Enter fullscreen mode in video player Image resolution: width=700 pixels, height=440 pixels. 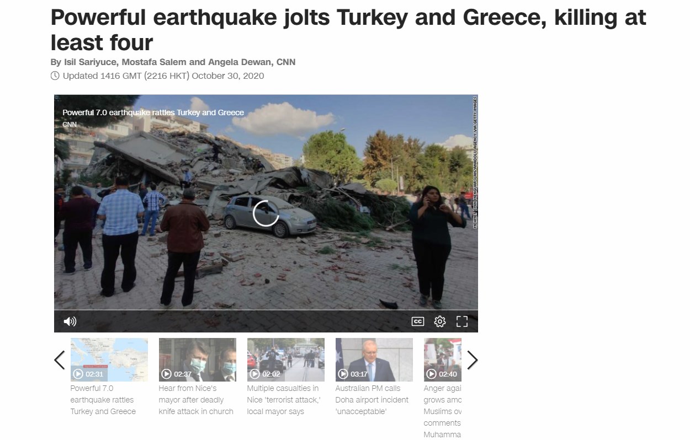(462, 321)
